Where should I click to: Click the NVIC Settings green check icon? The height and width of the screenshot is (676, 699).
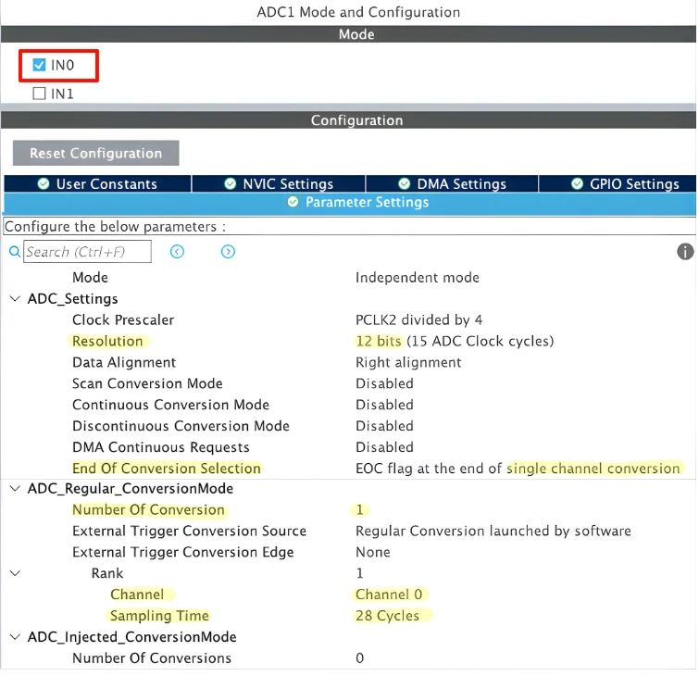231,184
